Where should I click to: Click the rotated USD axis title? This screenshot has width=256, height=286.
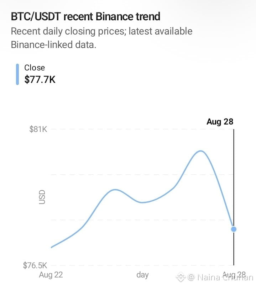[42, 197]
